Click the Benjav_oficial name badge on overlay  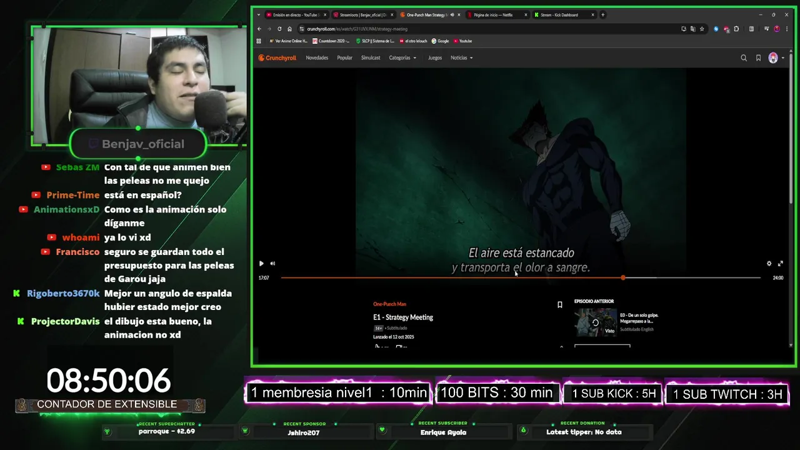coord(138,144)
